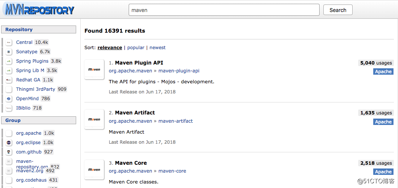Click the IBiblio repository icon
Viewport: 398px width, 188px height.
[x=9, y=108]
